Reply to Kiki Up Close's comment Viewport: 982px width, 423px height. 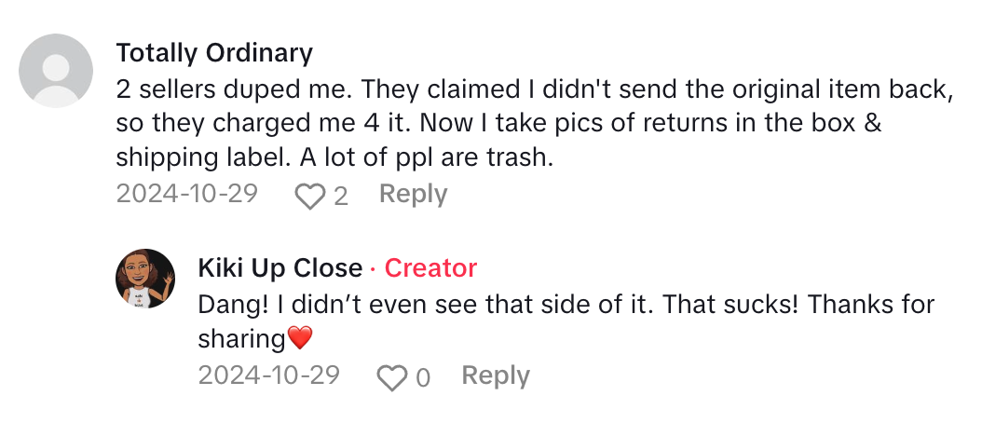pyautogui.click(x=495, y=375)
